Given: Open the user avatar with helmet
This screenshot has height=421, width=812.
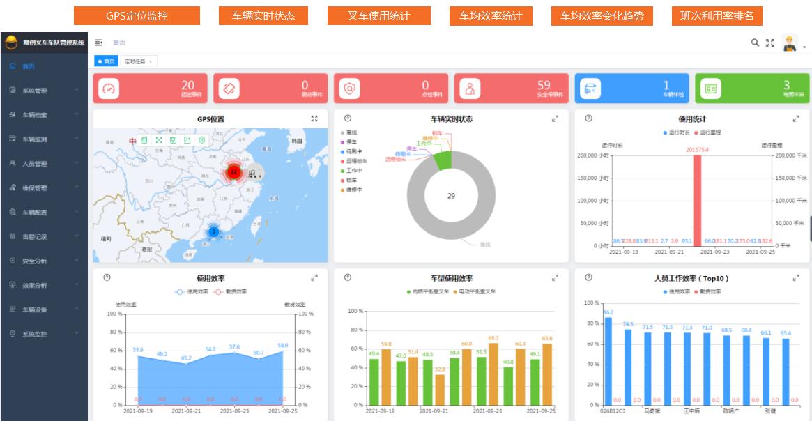Looking at the screenshot, I should click(x=790, y=43).
